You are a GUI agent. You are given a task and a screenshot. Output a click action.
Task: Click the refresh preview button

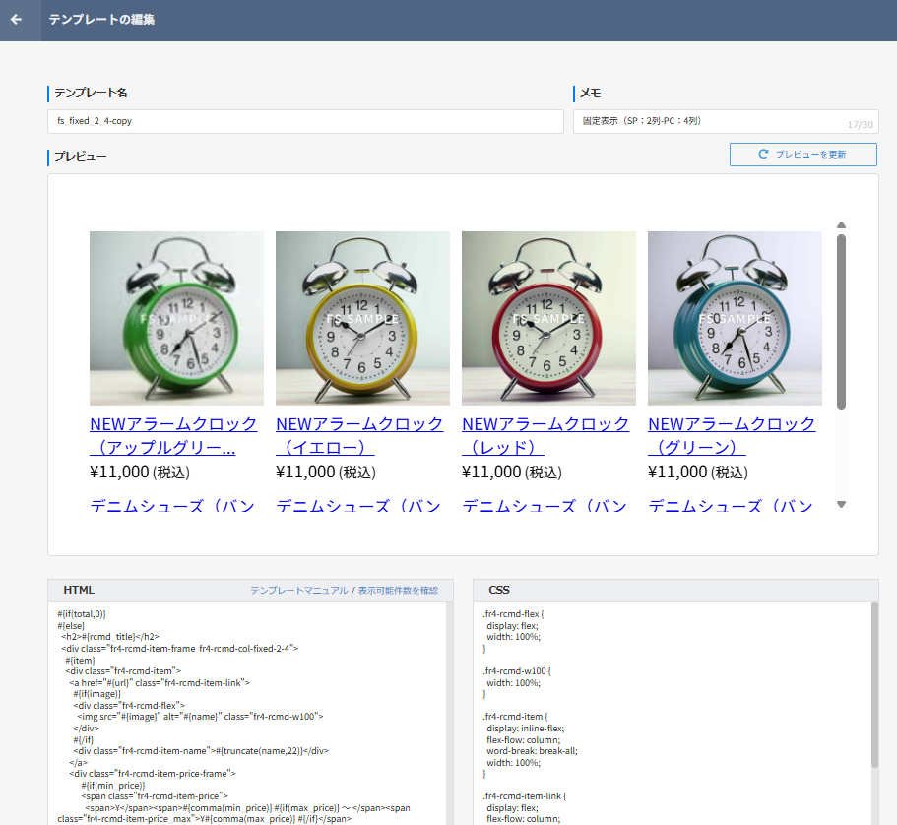coord(802,155)
